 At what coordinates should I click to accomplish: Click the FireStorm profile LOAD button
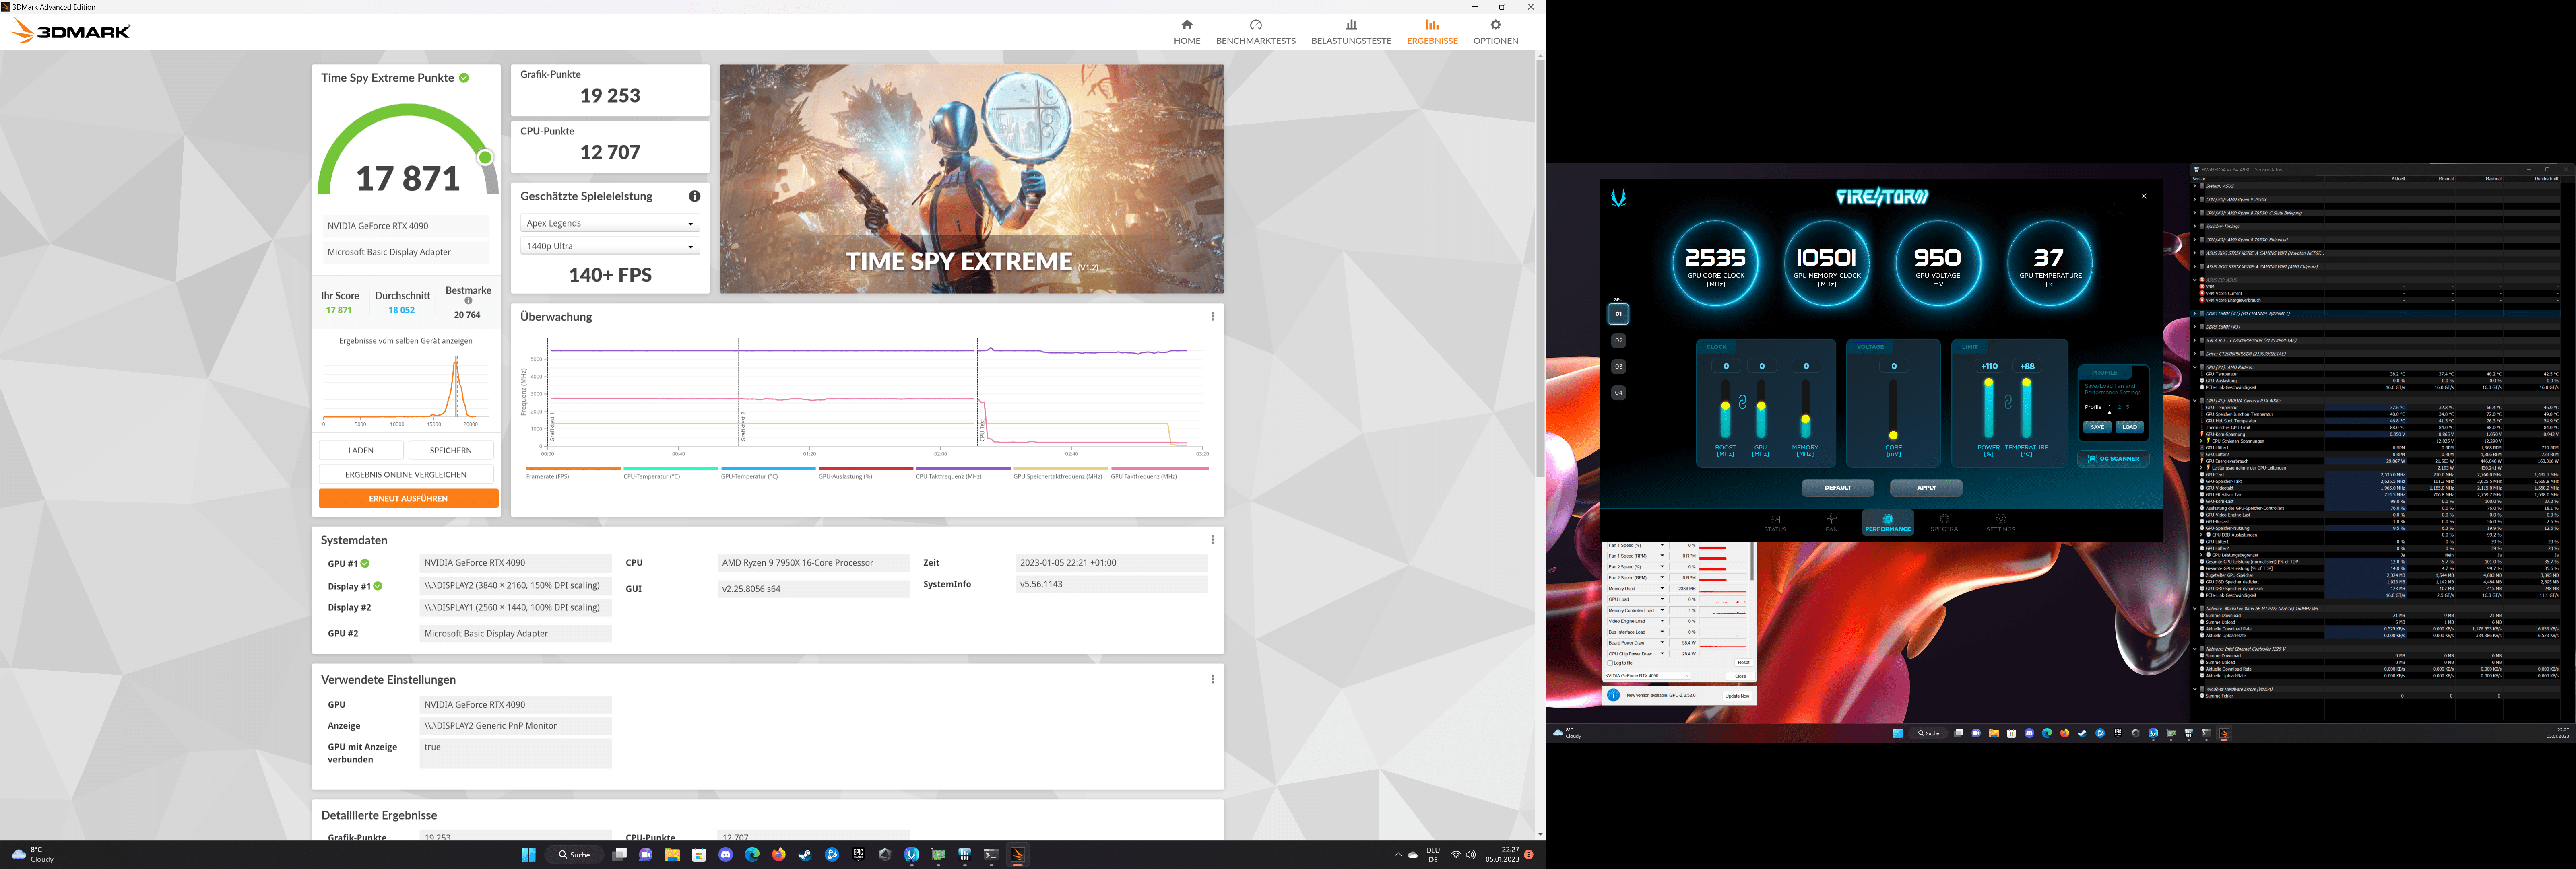[2129, 427]
